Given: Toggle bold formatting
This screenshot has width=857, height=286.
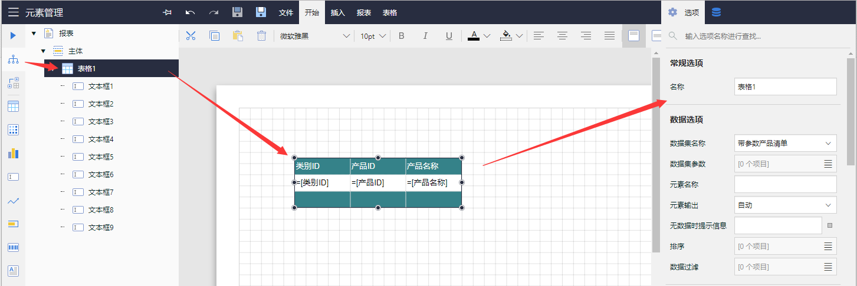Looking at the screenshot, I should (x=402, y=36).
